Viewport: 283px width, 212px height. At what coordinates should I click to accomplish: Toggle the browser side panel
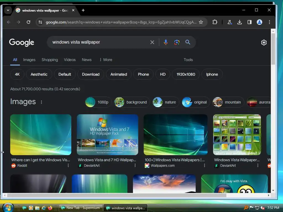[x=250, y=22]
